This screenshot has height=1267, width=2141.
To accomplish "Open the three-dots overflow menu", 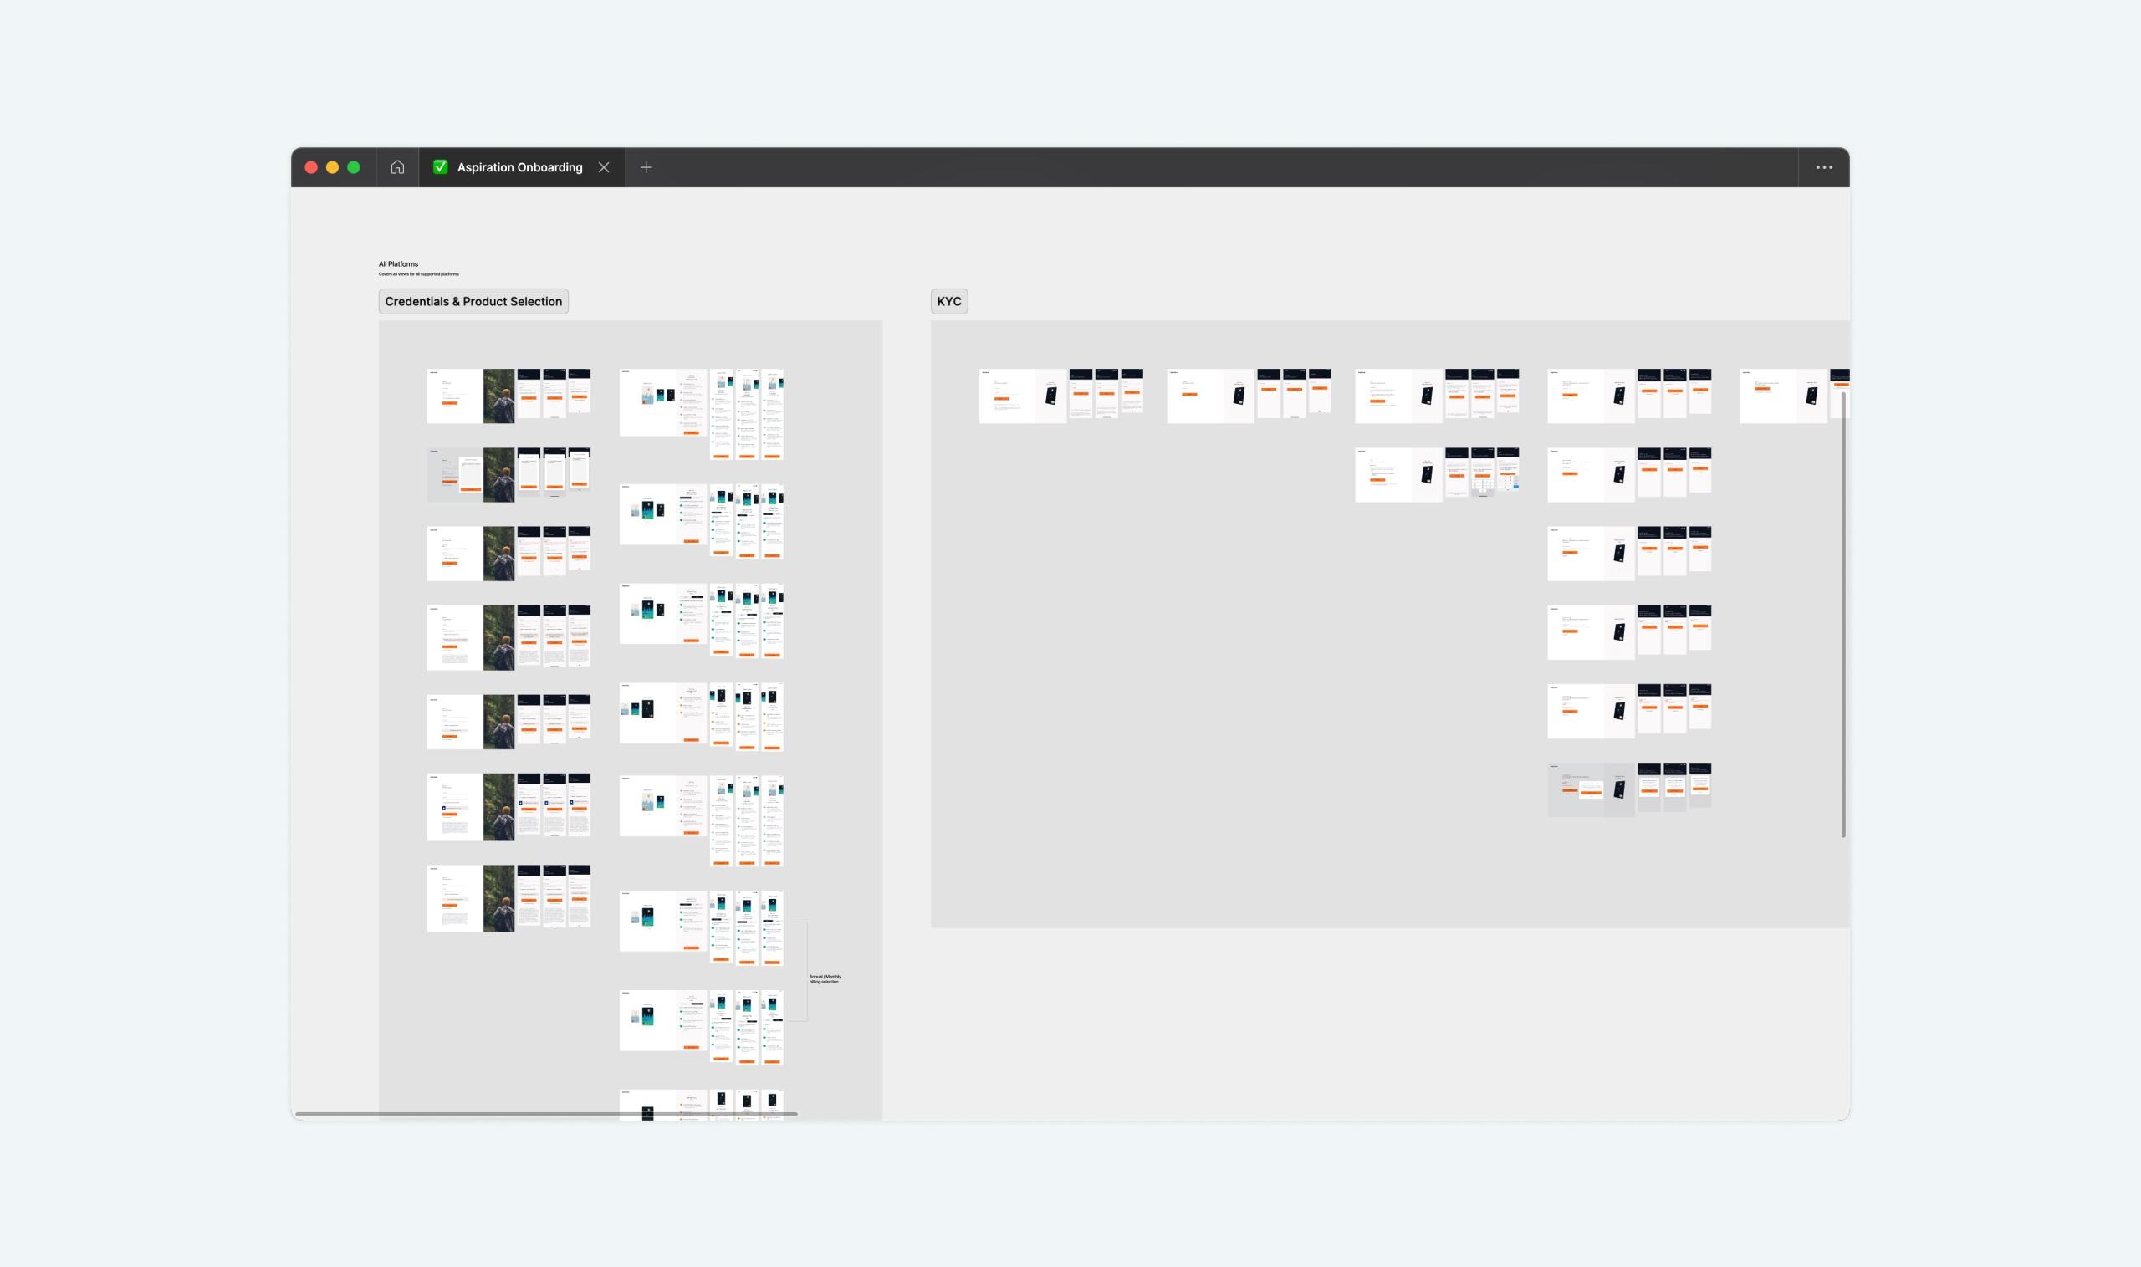I will pos(1823,167).
